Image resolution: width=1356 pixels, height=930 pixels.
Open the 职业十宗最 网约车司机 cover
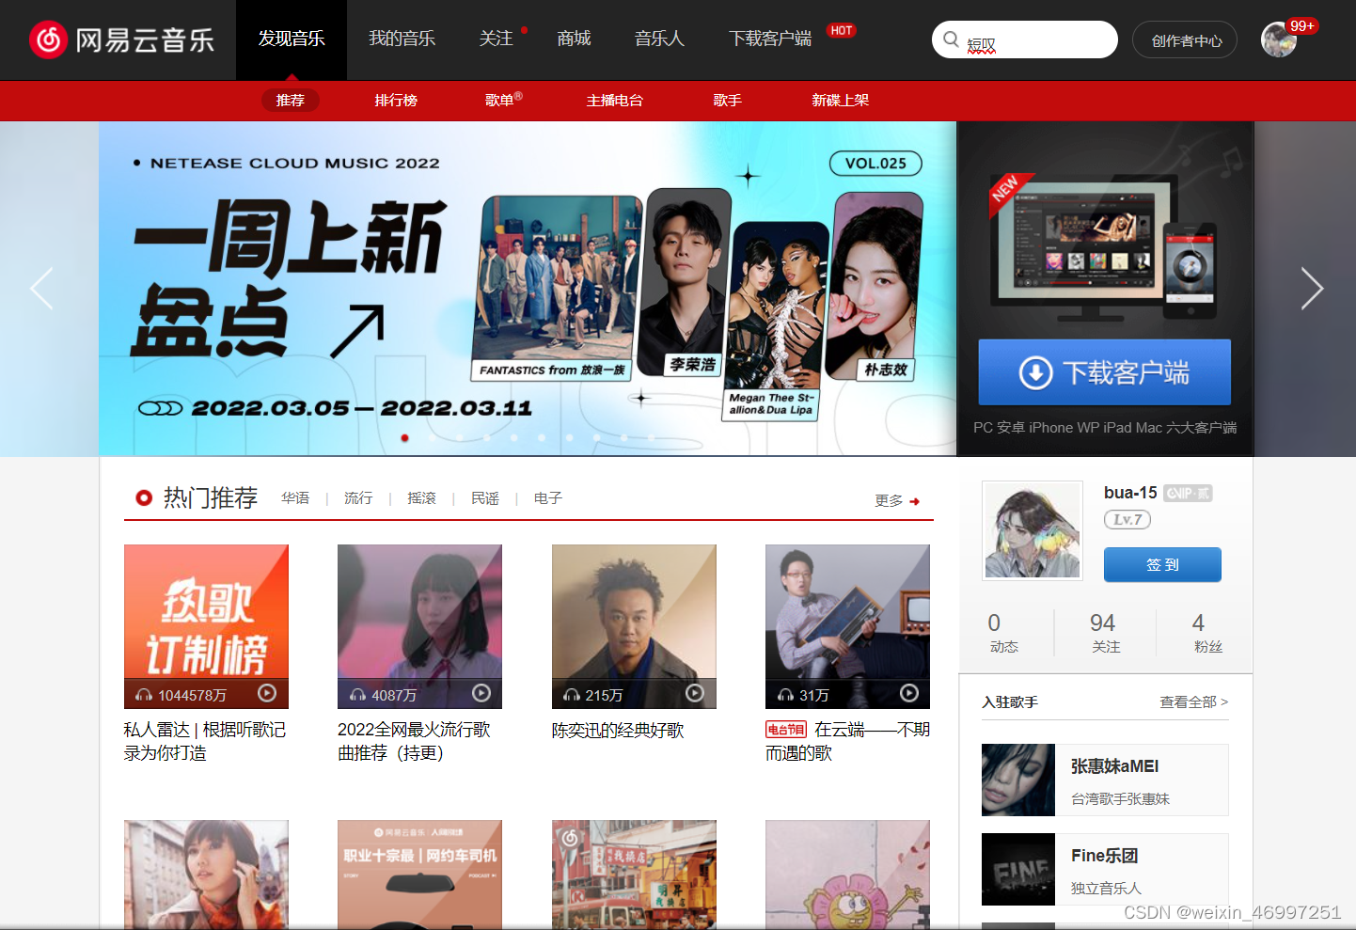tap(419, 874)
